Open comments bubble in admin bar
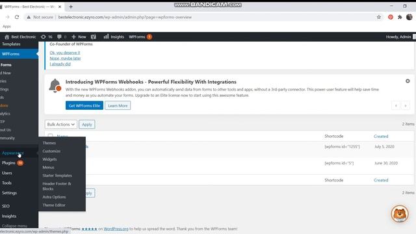Screen dimensions: 416x234 [x=62, y=37]
